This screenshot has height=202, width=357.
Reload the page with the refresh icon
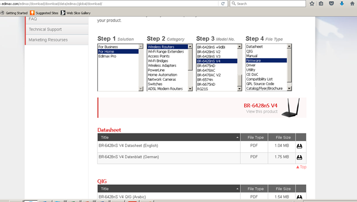click(x=223, y=4)
